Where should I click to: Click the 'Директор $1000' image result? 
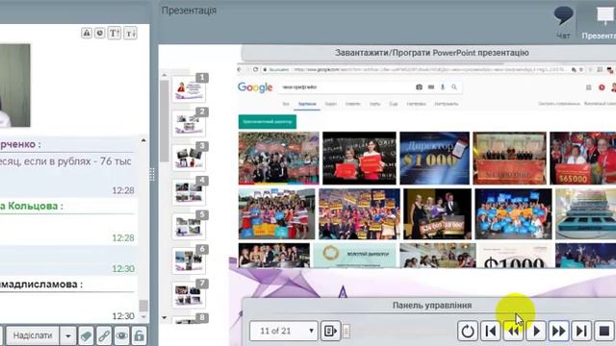coord(434,158)
